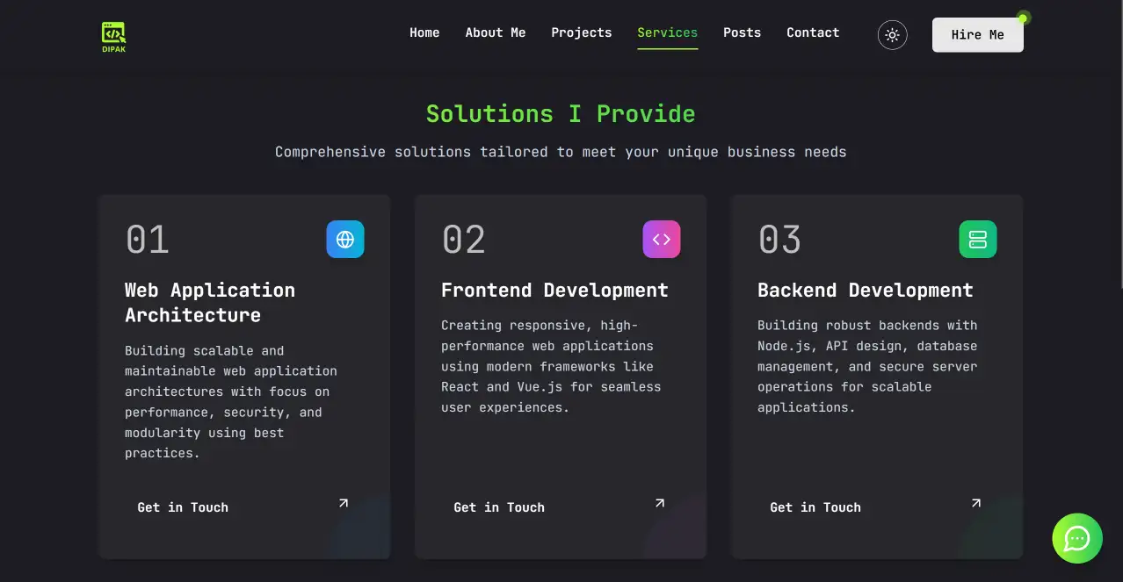
Task: Click the server icon on Backend Development card
Action: click(978, 239)
